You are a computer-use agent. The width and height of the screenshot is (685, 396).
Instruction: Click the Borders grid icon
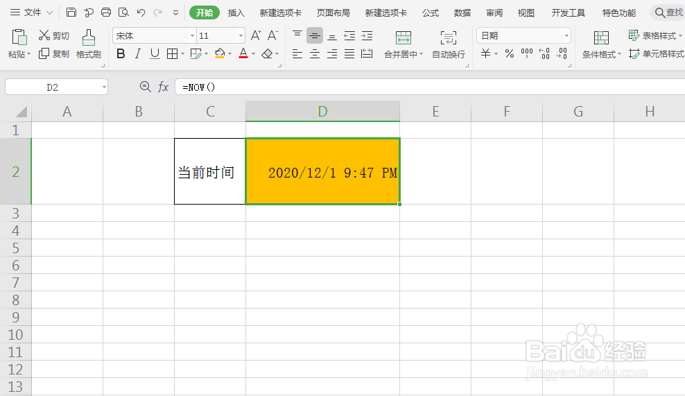172,54
